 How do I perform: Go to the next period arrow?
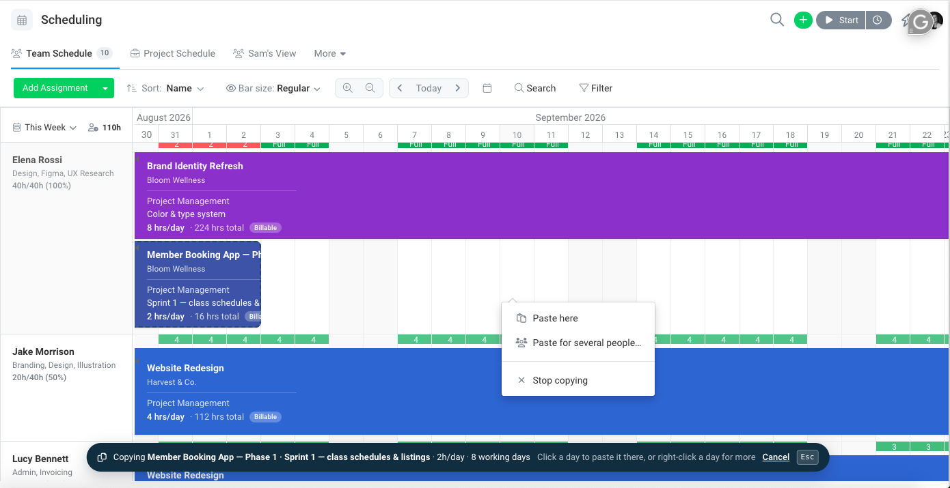[458, 88]
